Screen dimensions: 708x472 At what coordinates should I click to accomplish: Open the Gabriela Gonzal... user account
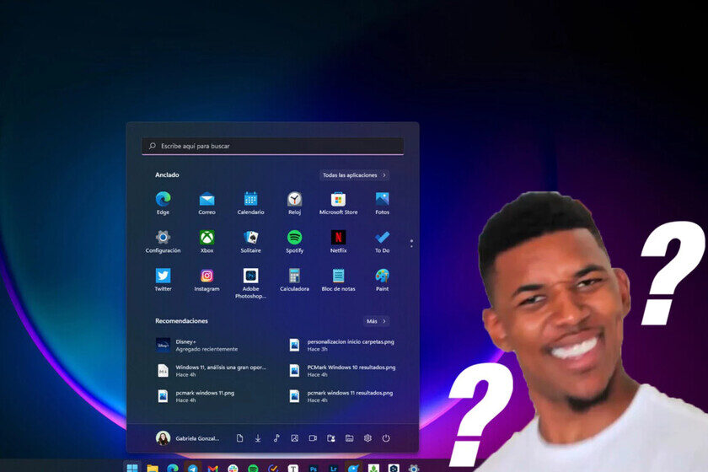pos(187,438)
